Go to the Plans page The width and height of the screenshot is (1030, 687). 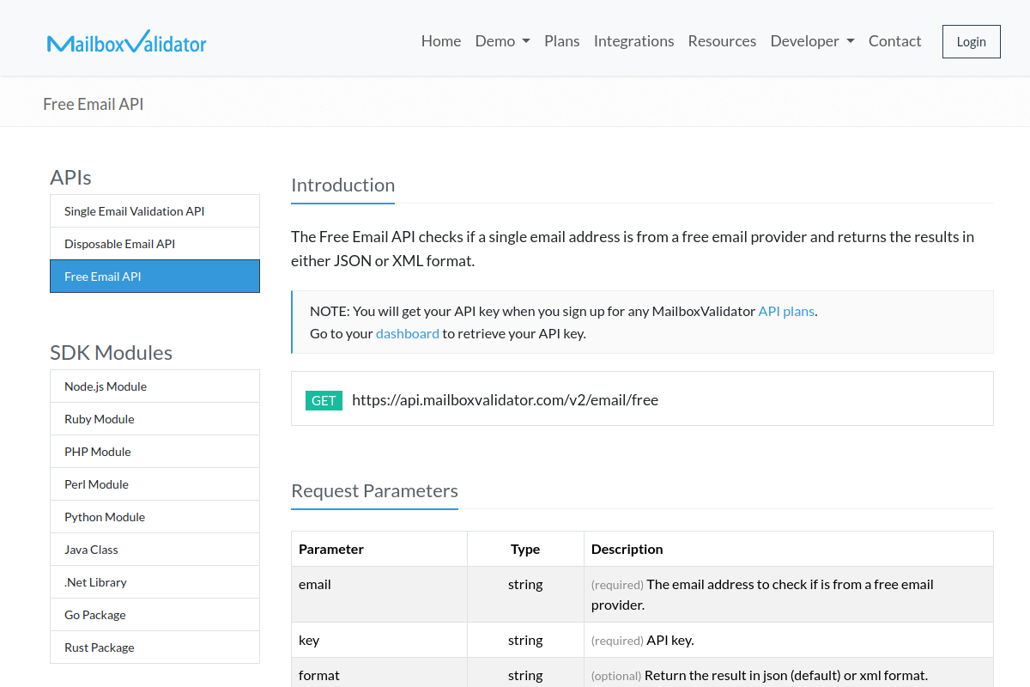coord(562,41)
